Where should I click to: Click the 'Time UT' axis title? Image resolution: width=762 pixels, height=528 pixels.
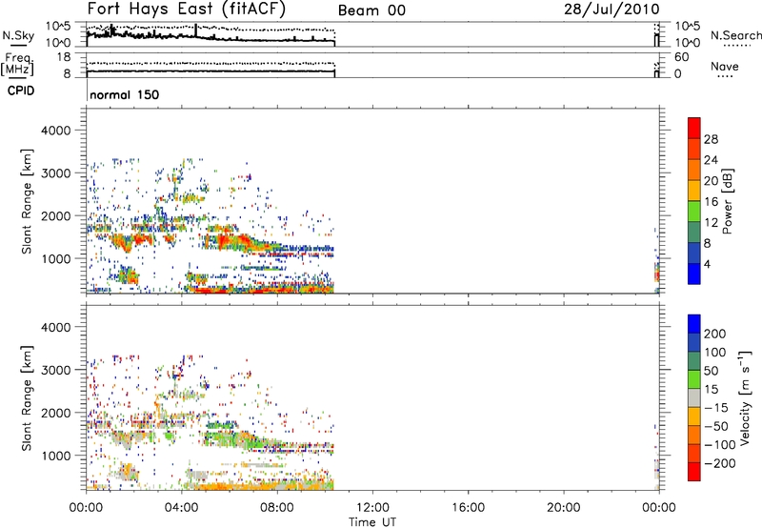pyautogui.click(x=372, y=522)
